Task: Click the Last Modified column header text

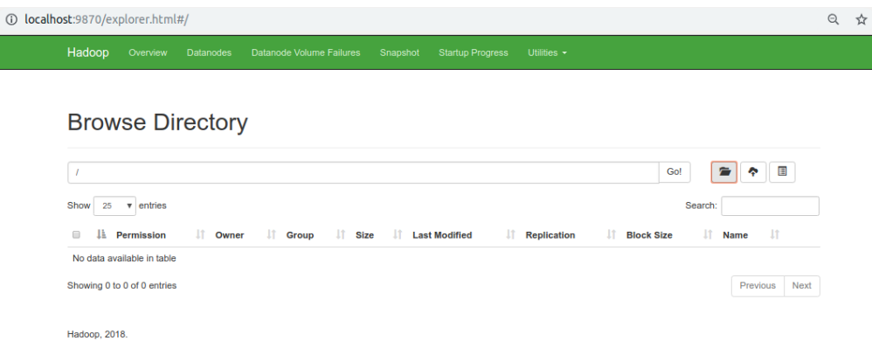Action: pyautogui.click(x=442, y=235)
